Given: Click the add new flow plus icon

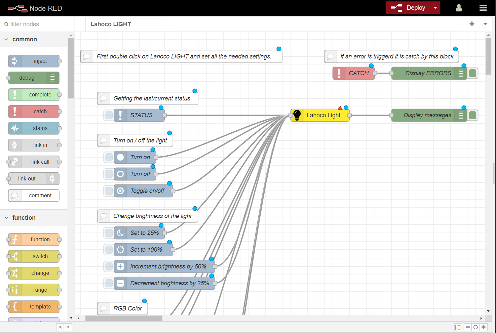Looking at the screenshot, I should pyautogui.click(x=472, y=24).
